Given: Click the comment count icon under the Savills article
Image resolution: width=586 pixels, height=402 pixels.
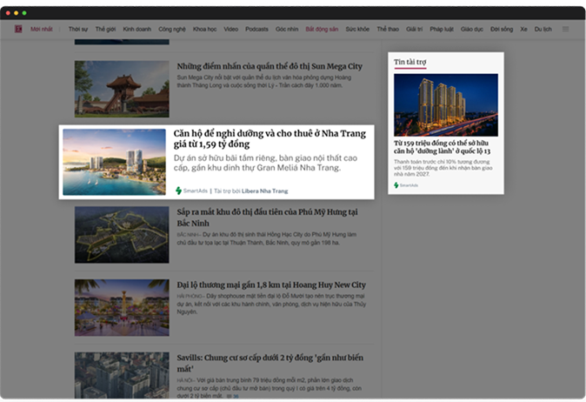Looking at the screenshot, I should tap(229, 396).
